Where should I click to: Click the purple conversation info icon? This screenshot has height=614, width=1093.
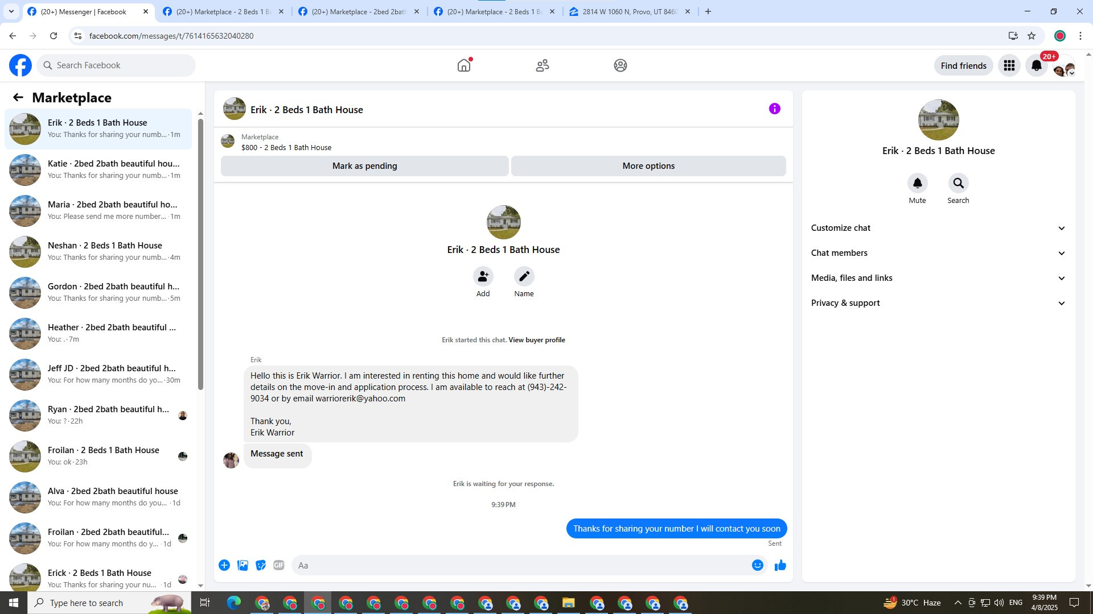click(x=774, y=109)
